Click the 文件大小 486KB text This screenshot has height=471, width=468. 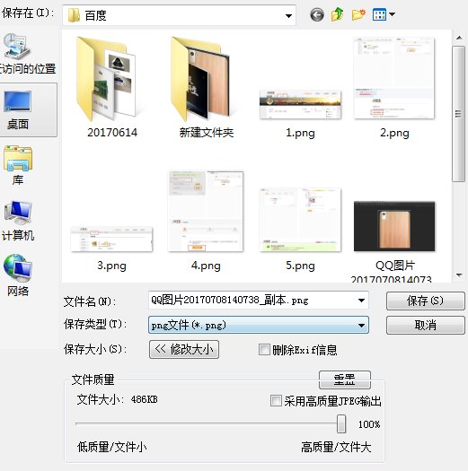[x=118, y=399]
